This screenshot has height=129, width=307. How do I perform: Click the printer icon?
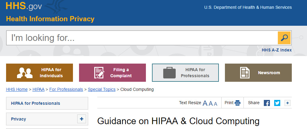pos(237,103)
